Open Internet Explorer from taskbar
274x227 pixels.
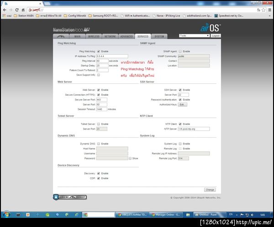(77, 215)
